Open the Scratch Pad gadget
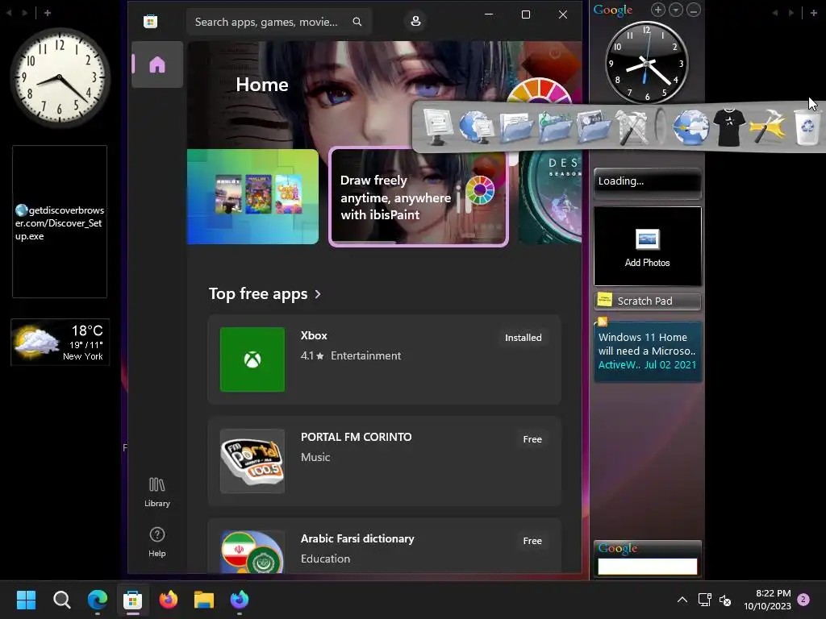 (648, 301)
